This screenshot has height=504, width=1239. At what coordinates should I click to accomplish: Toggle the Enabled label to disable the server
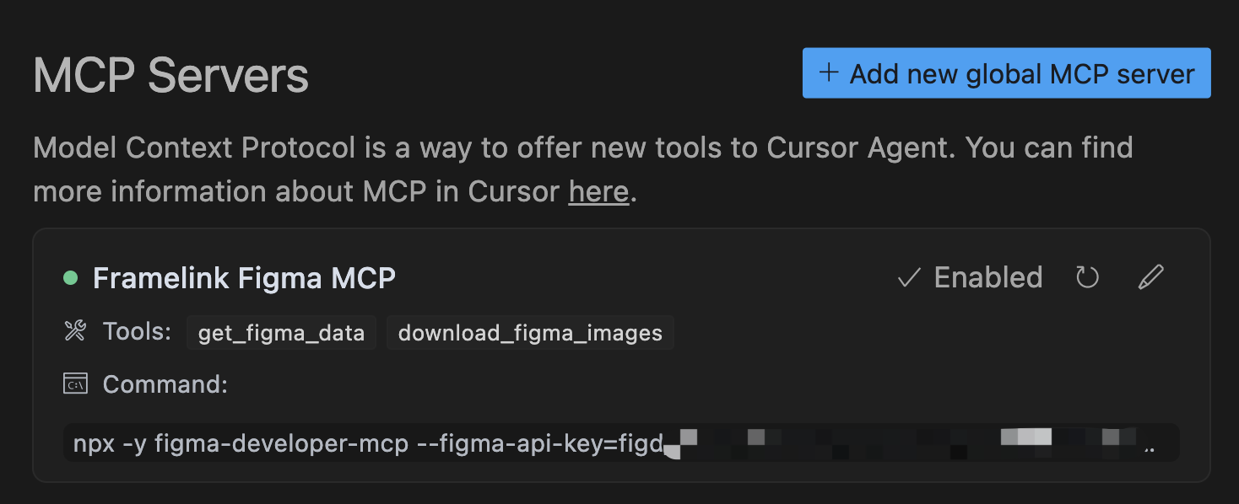[x=988, y=277]
